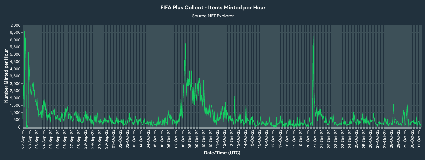Image resolution: width=425 pixels, height=160 pixels.
Task: Click the chart title 'FIFA Plus Collect - Items Minted per Hour'
Action: [x=213, y=8]
